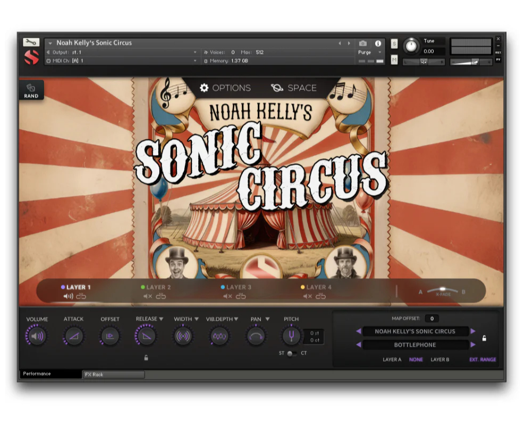Open the wrench edit tool

pyautogui.click(x=31, y=42)
